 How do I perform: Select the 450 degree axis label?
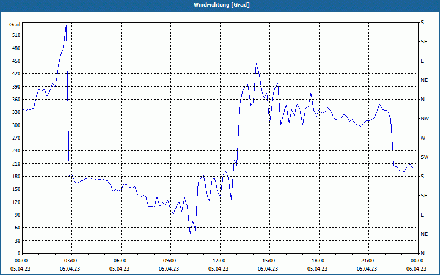pos(16,61)
